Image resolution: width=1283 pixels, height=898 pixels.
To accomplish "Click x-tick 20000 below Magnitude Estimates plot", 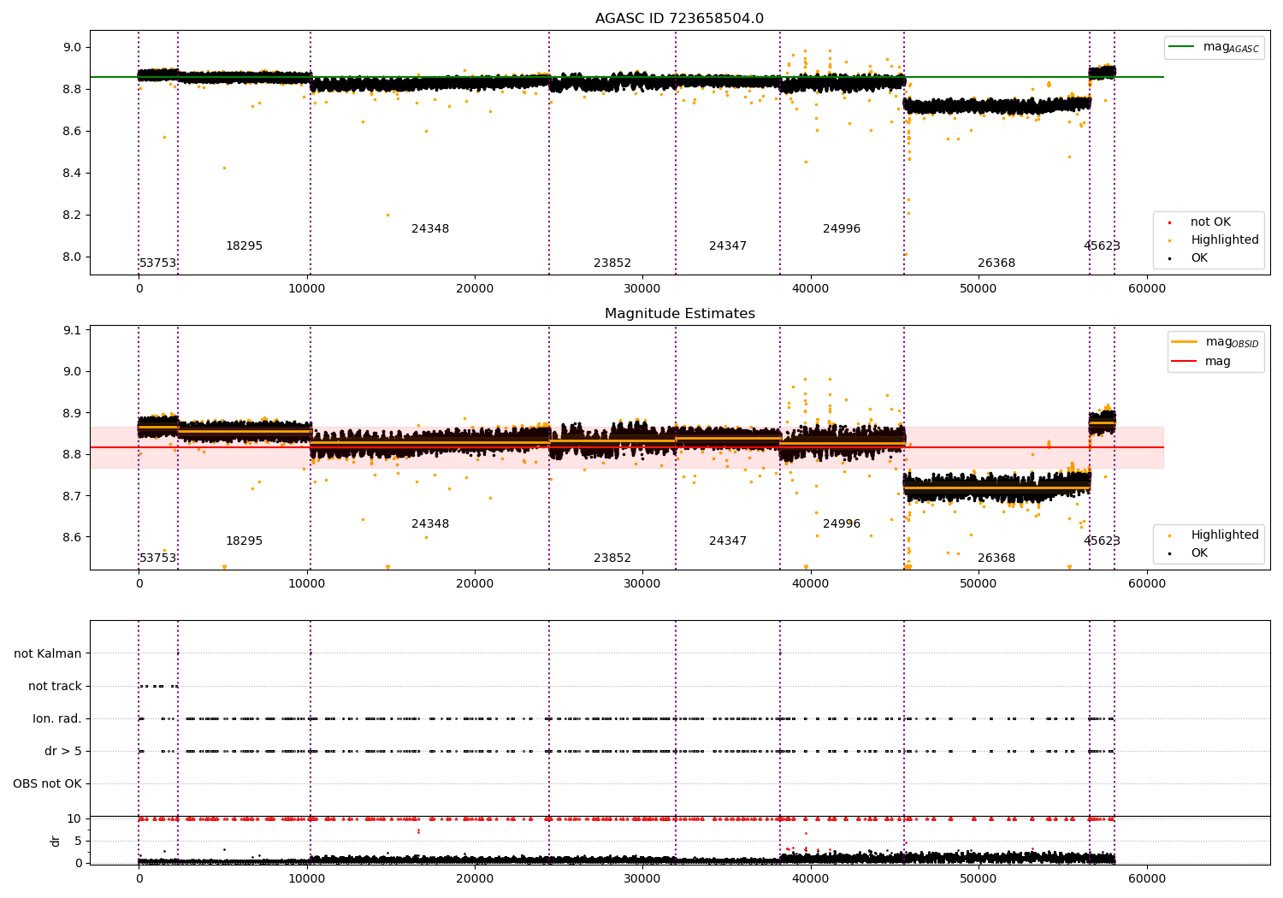I will pyautogui.click(x=475, y=583).
